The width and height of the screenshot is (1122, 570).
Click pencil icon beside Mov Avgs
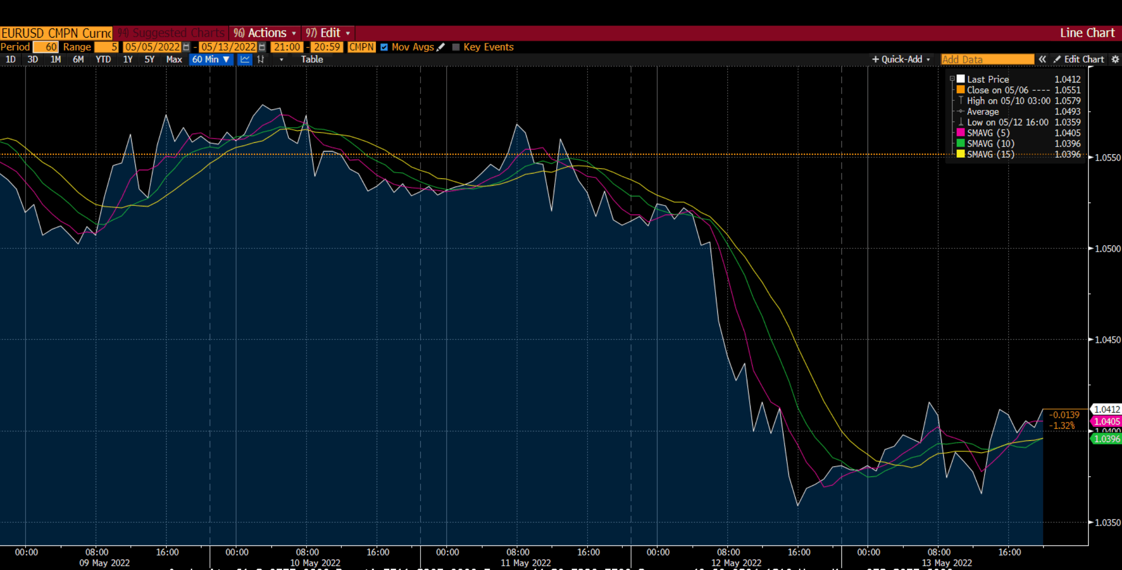[441, 47]
